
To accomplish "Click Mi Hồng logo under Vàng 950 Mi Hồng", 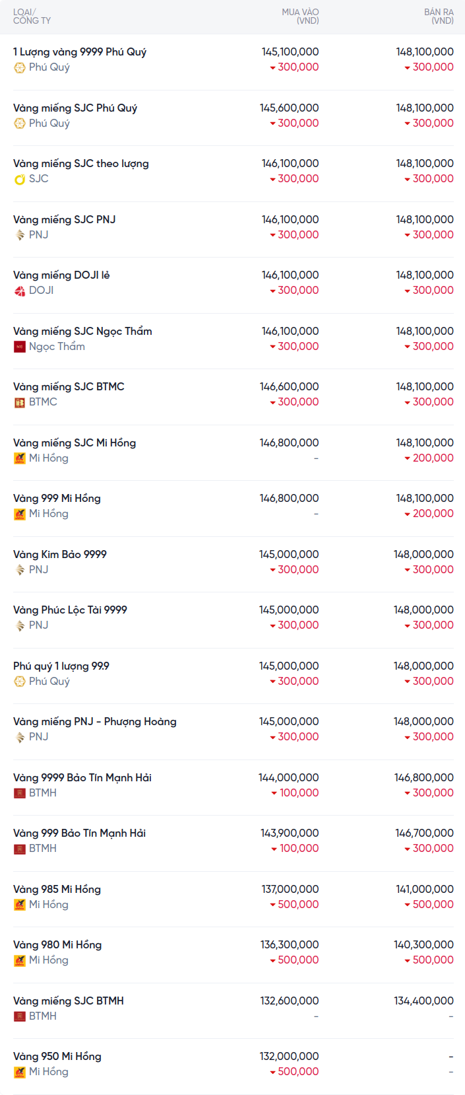I will pos(20,1072).
